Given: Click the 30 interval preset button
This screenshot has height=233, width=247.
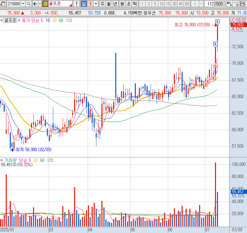Looking at the screenshot, I should 174,4.
